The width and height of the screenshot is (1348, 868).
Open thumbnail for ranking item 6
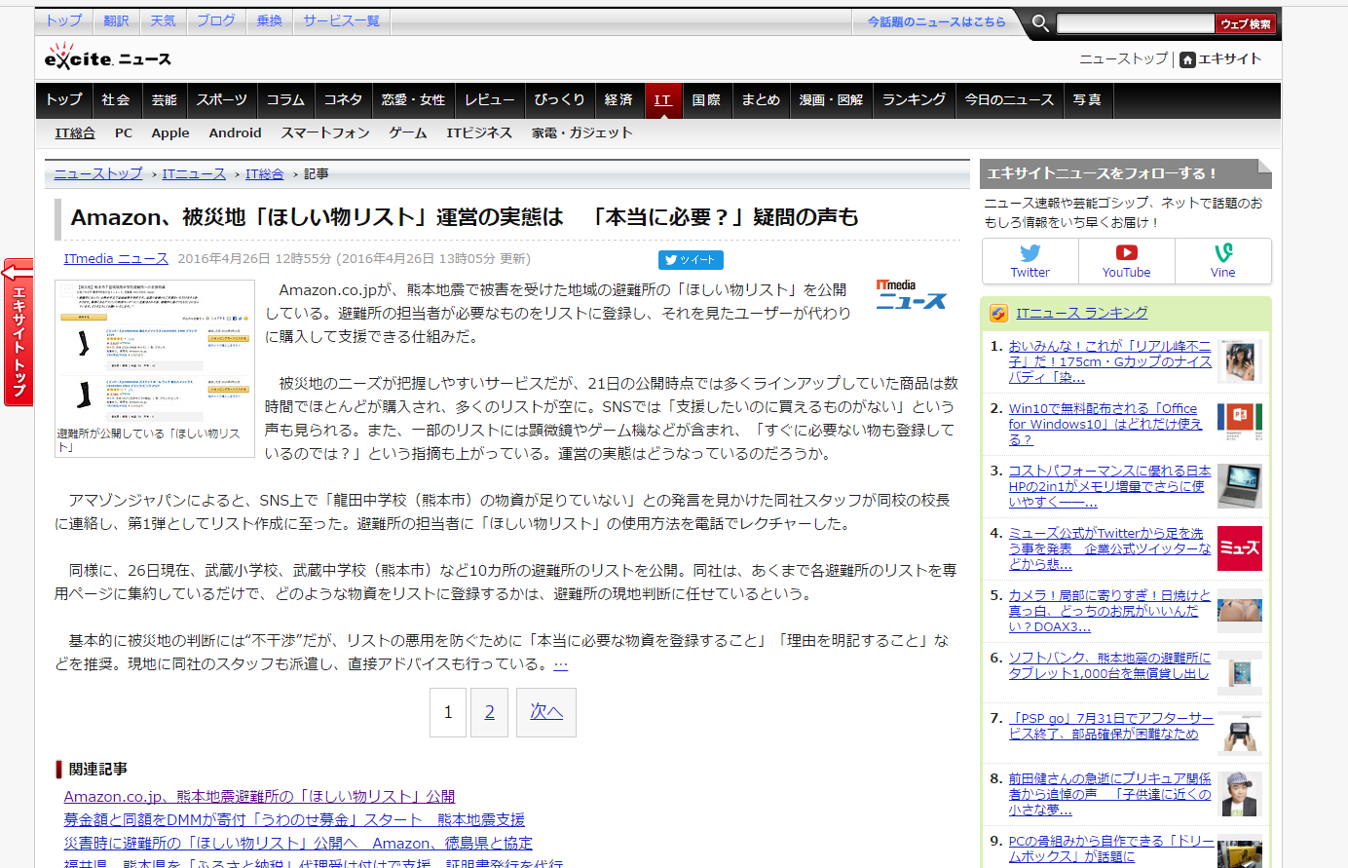click(1239, 673)
